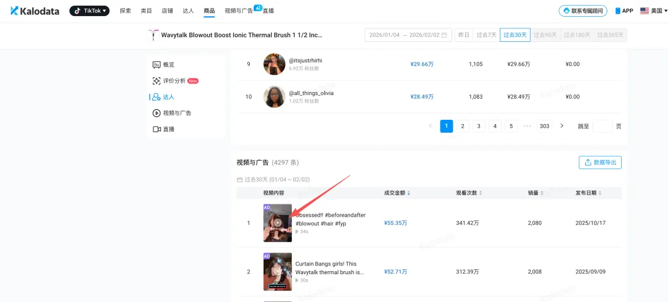The width and height of the screenshot is (668, 302).
Task: Click the 跳至 page number input
Action: tap(602, 126)
